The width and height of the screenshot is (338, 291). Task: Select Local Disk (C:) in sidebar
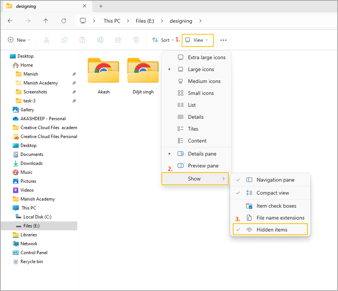[x=37, y=217]
